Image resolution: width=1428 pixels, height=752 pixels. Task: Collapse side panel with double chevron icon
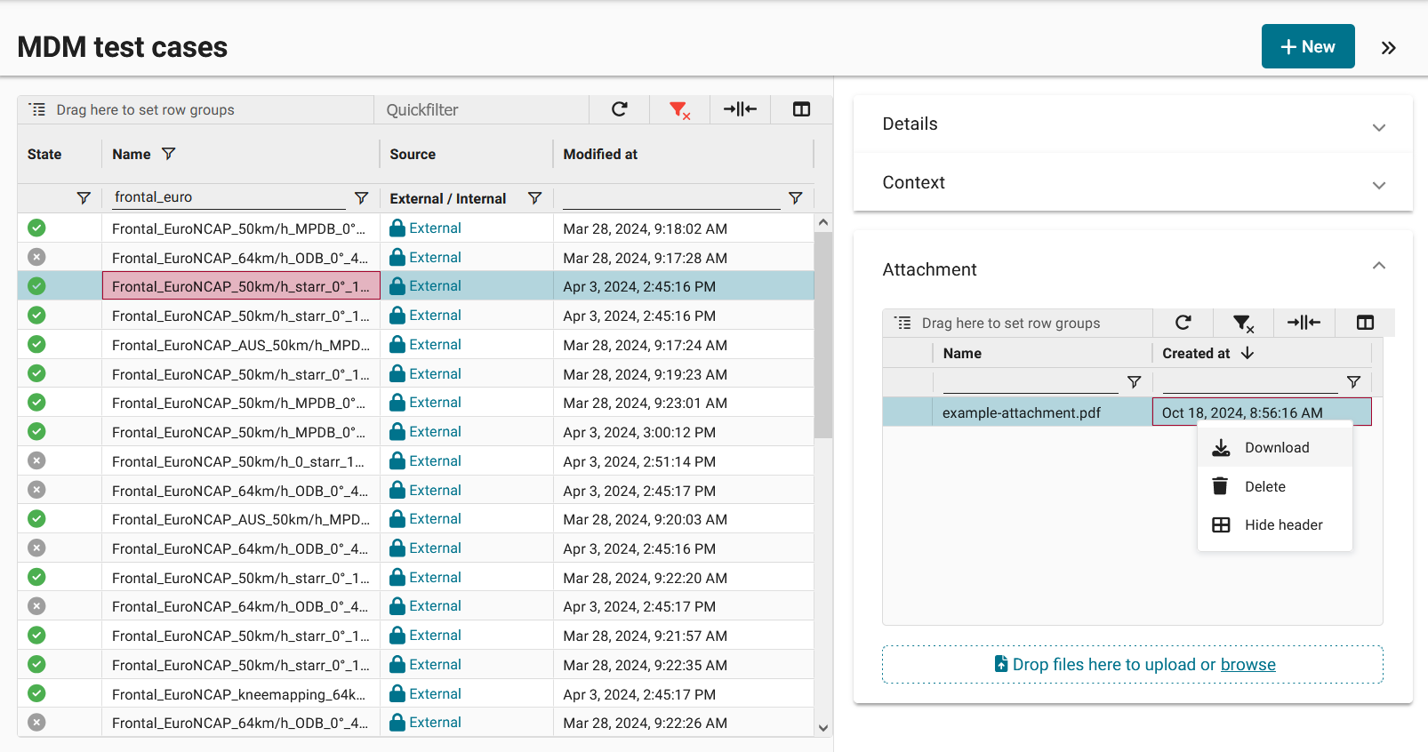pos(1388,48)
